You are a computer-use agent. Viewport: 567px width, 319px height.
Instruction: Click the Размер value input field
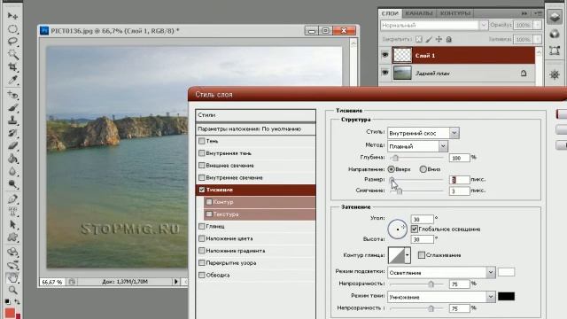click(459, 179)
